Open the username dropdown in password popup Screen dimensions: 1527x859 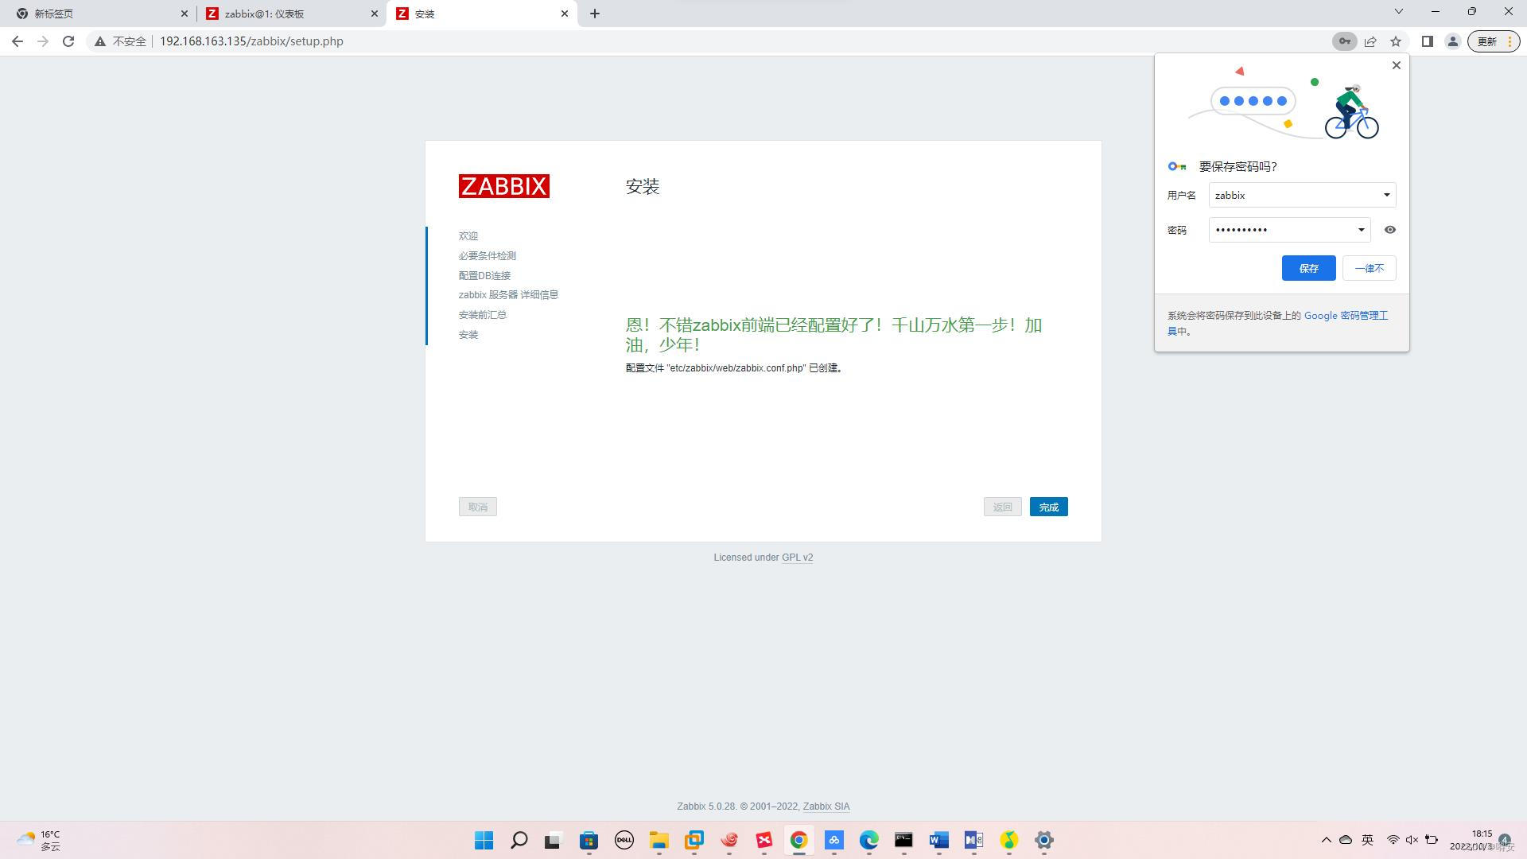[x=1386, y=195]
